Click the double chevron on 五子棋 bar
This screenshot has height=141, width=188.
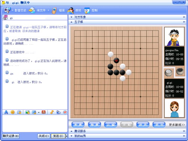[184, 22]
